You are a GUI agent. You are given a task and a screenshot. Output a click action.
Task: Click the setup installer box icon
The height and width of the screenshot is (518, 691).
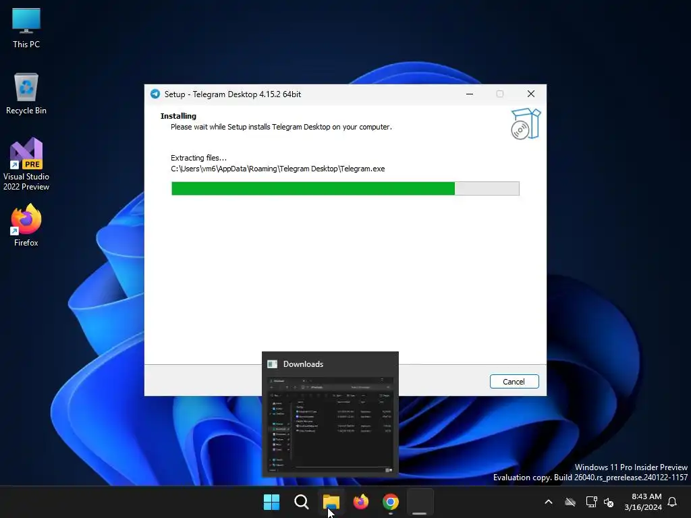[526, 124]
